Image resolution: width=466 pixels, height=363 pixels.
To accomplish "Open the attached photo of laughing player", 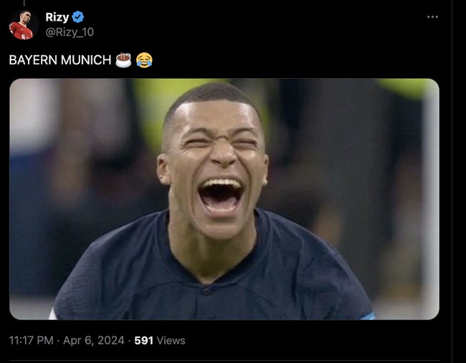I will click(x=224, y=198).
